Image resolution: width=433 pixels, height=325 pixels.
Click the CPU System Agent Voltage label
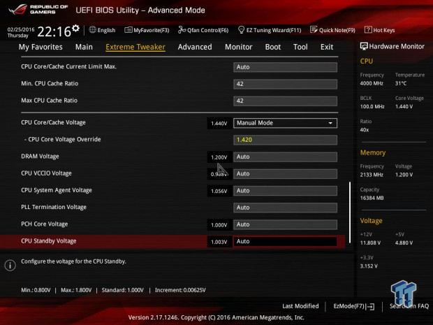(57, 190)
